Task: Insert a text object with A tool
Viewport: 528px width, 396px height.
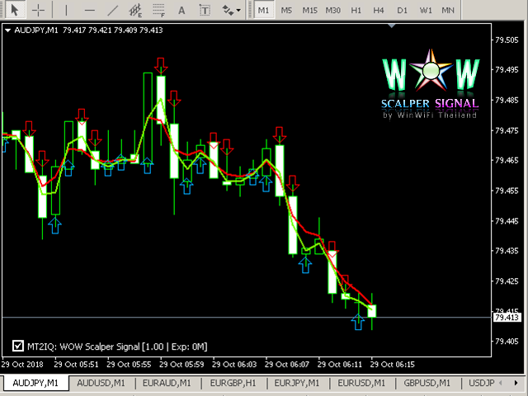Action: click(x=181, y=10)
